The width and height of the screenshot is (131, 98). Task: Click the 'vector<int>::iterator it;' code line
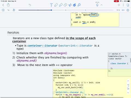(x=69, y=92)
